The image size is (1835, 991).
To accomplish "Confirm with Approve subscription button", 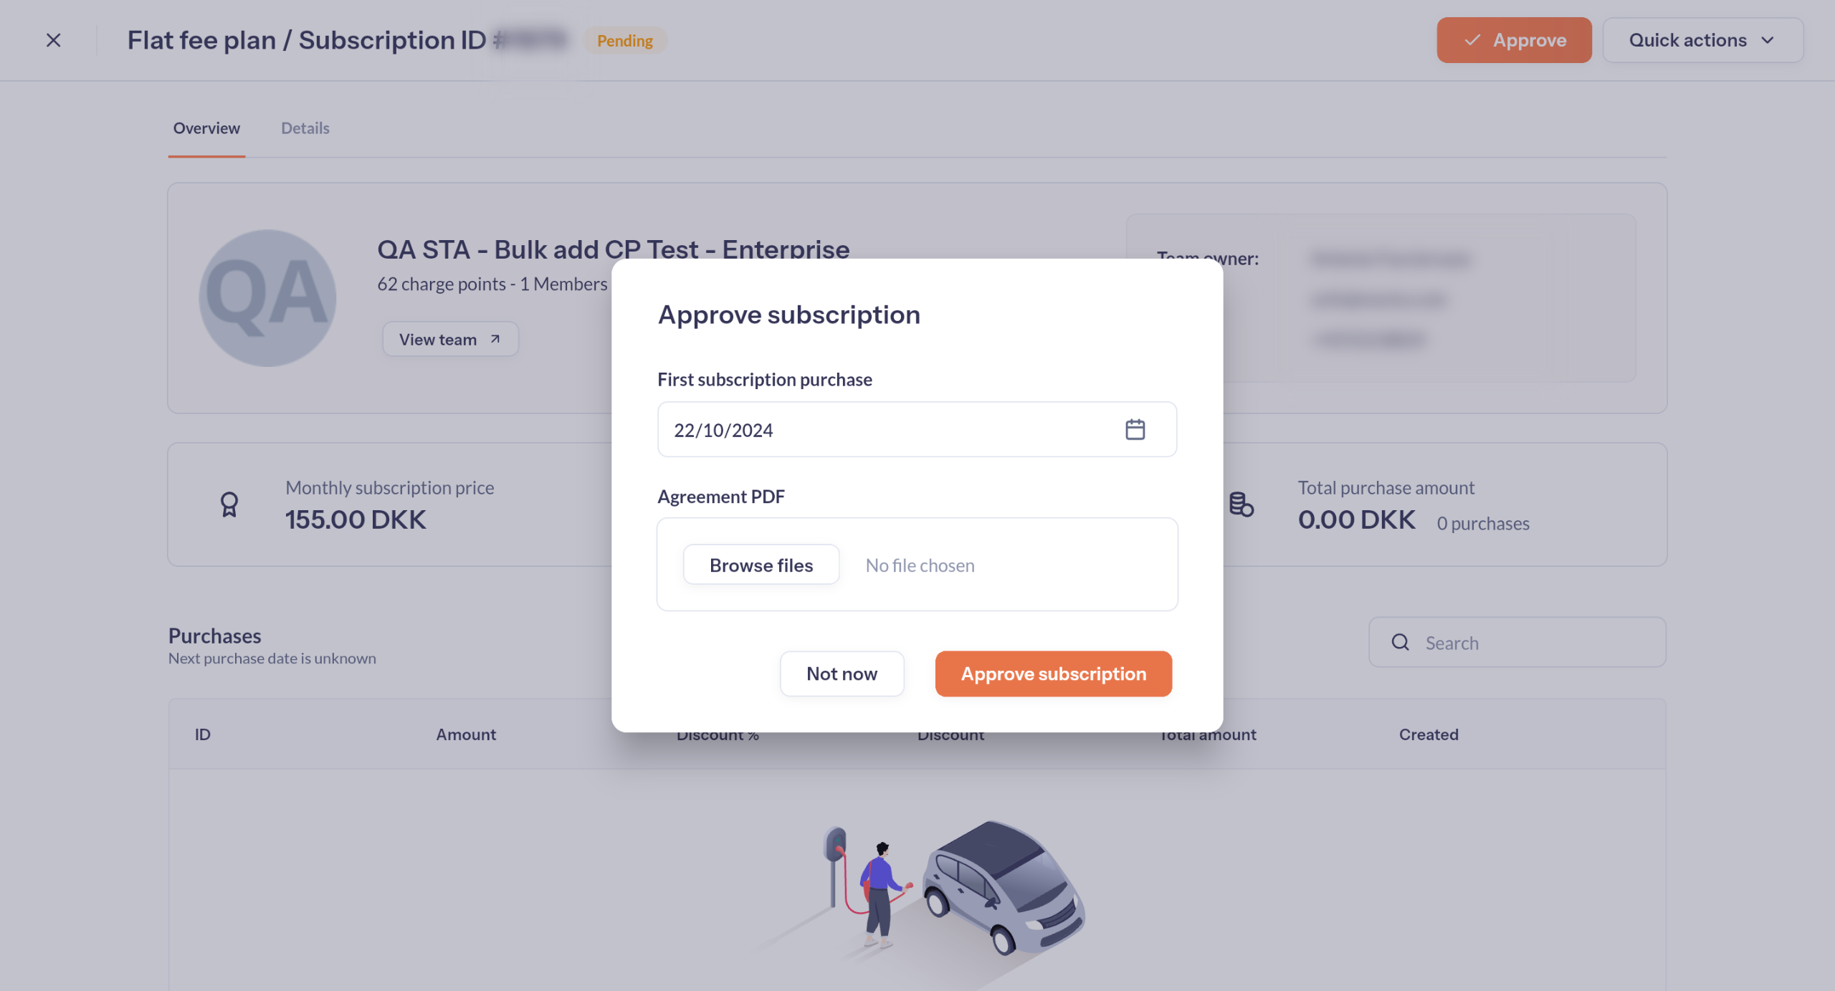I will 1054,674.
